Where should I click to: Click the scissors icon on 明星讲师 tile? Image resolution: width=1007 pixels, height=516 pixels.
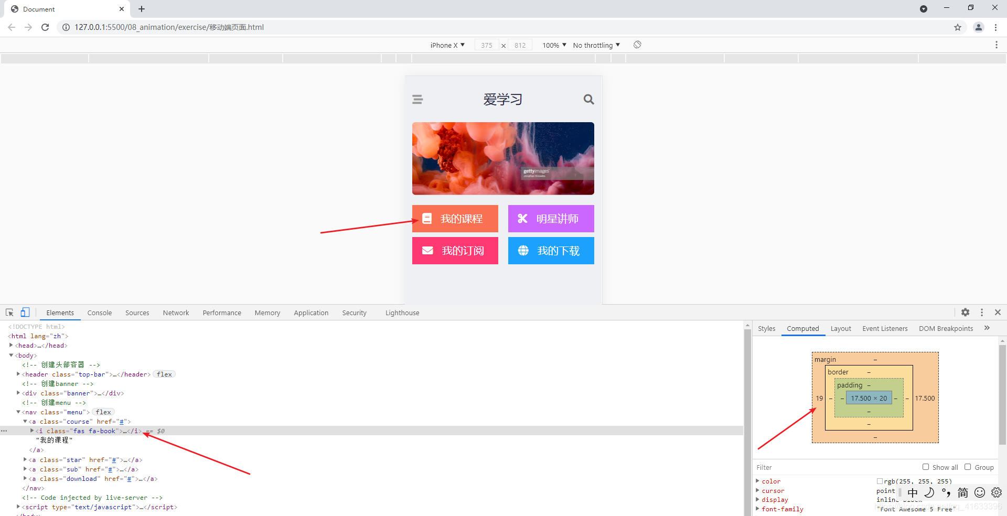tap(522, 219)
